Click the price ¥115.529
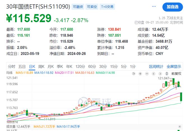Screen dimensions: 185x131 (x=29, y=18)
